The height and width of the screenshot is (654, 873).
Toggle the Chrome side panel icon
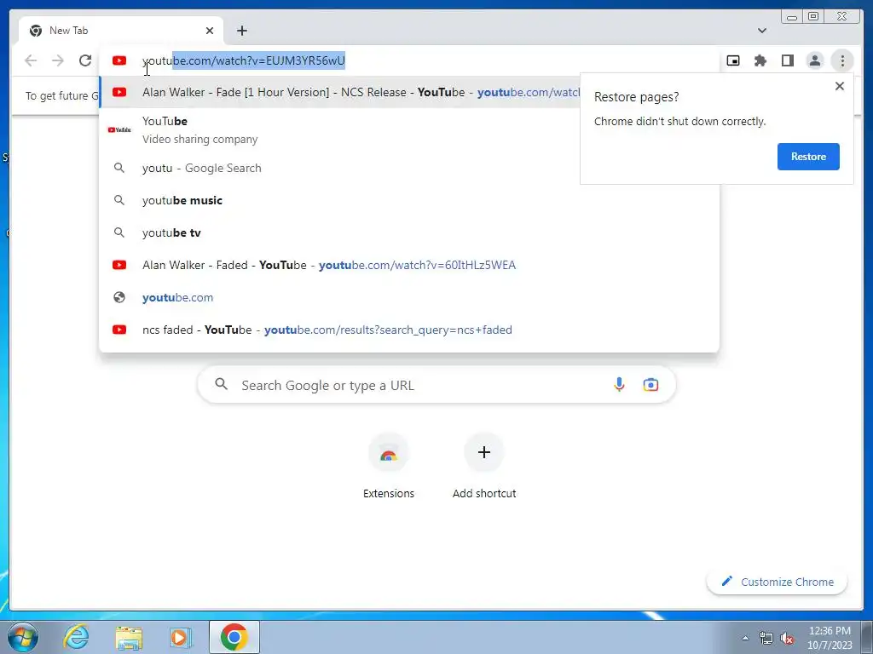pos(787,60)
